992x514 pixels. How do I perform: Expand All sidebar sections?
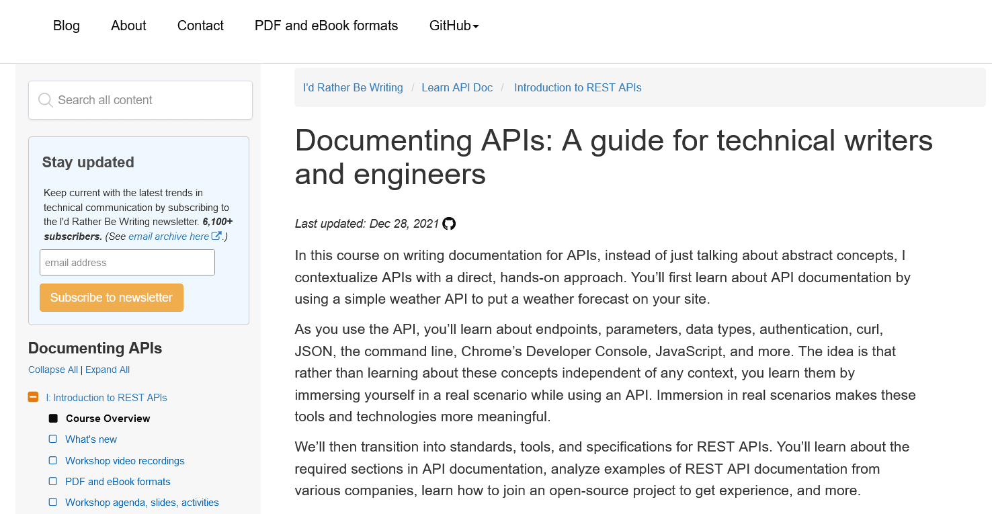(108, 370)
